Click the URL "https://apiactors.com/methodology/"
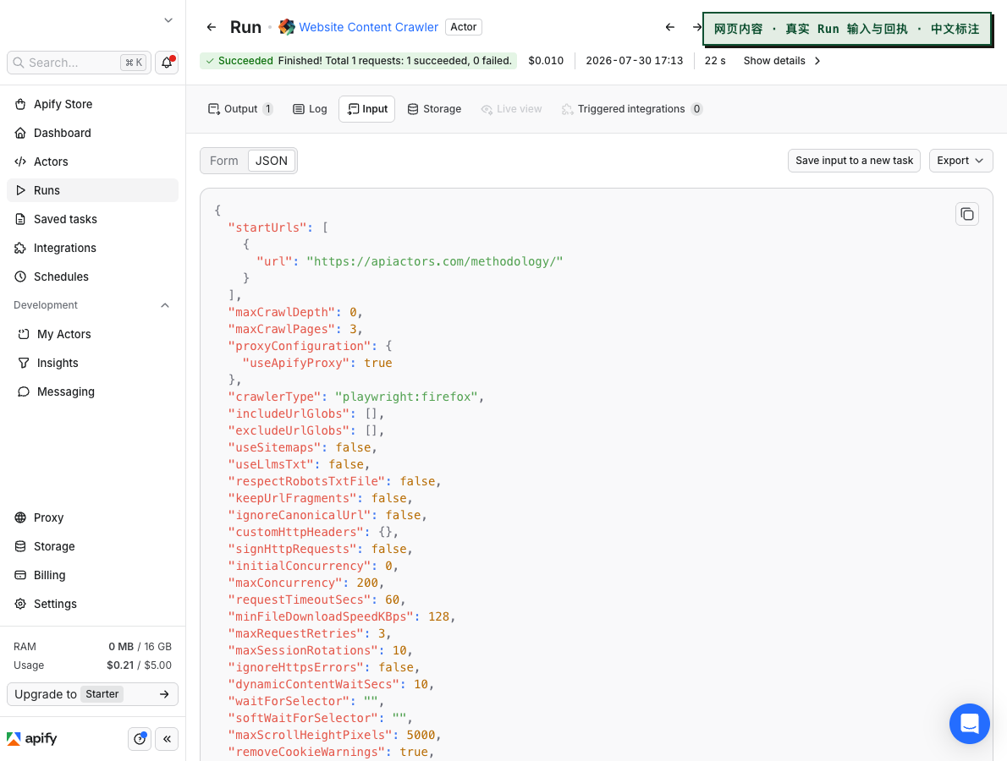 pyautogui.click(x=435, y=261)
